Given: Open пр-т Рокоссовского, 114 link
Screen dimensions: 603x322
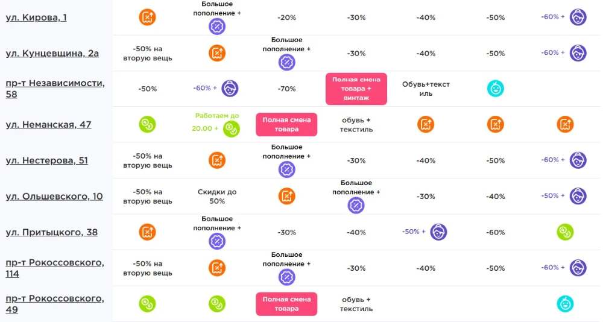Looking at the screenshot, I should [55, 268].
